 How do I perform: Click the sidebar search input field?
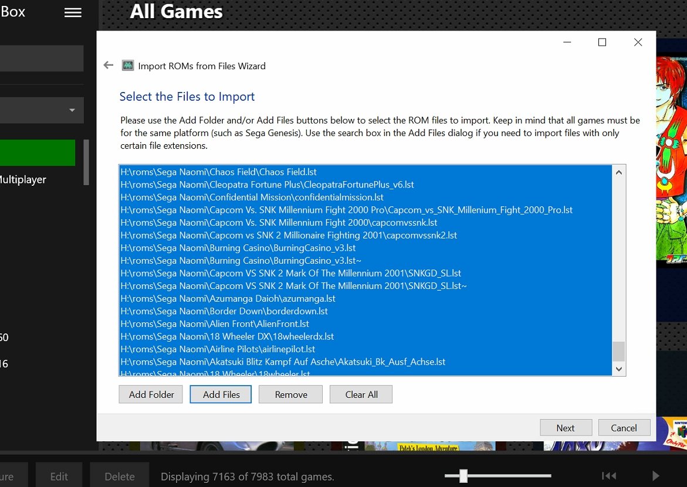42,58
